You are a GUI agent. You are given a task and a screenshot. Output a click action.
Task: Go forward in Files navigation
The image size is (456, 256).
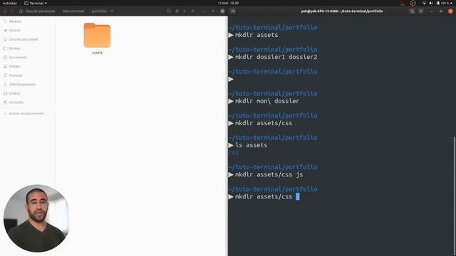coord(11,11)
